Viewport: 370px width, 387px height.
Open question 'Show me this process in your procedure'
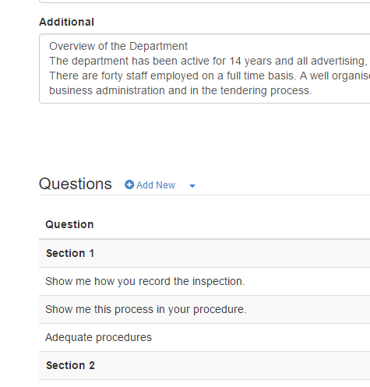click(x=205, y=309)
